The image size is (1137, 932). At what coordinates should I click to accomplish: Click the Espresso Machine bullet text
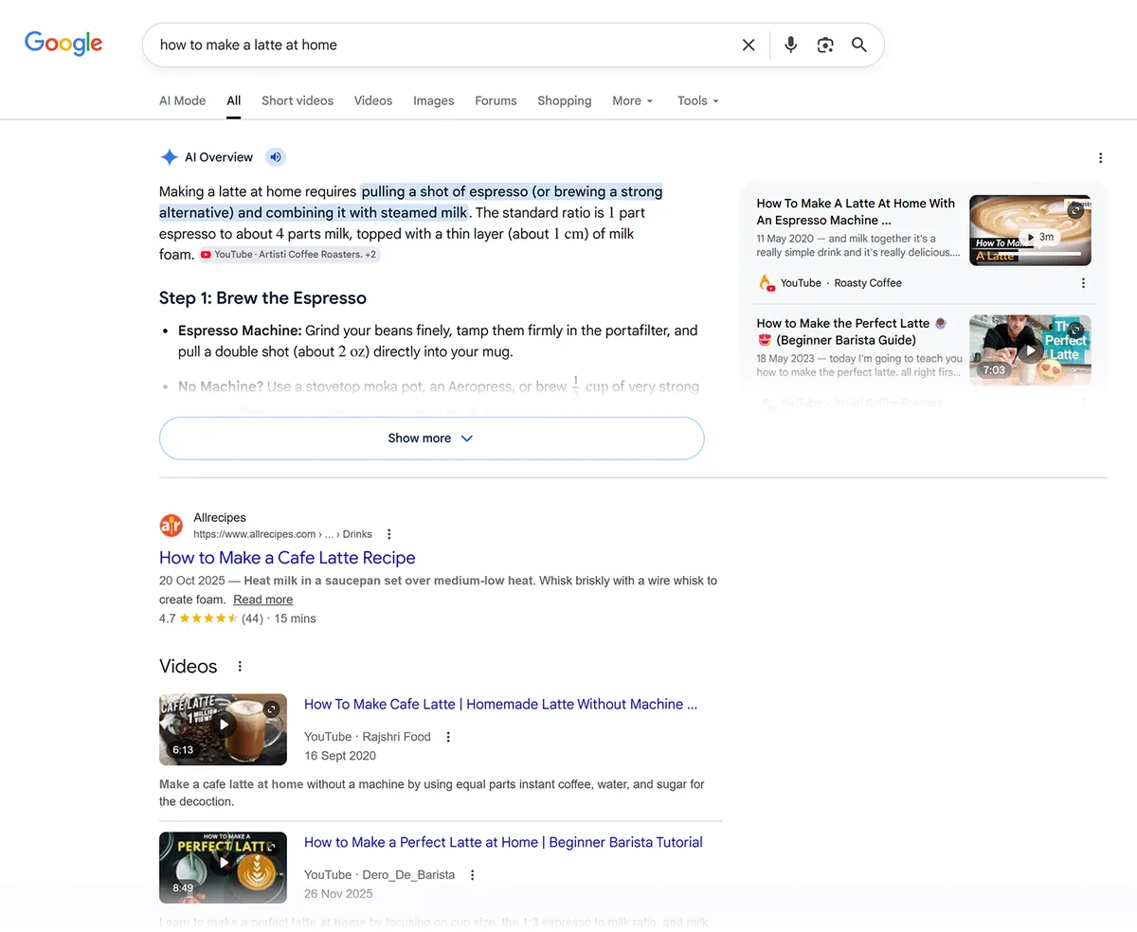(438, 341)
